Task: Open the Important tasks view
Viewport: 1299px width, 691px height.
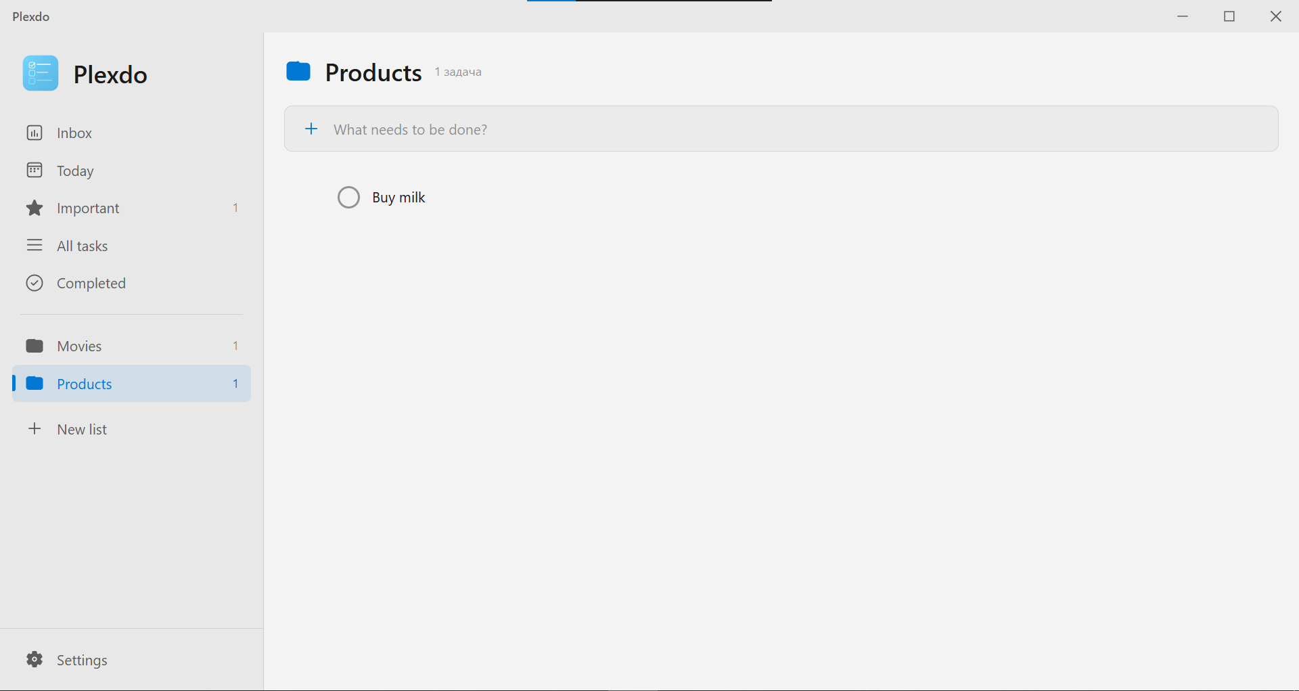Action: 88,208
